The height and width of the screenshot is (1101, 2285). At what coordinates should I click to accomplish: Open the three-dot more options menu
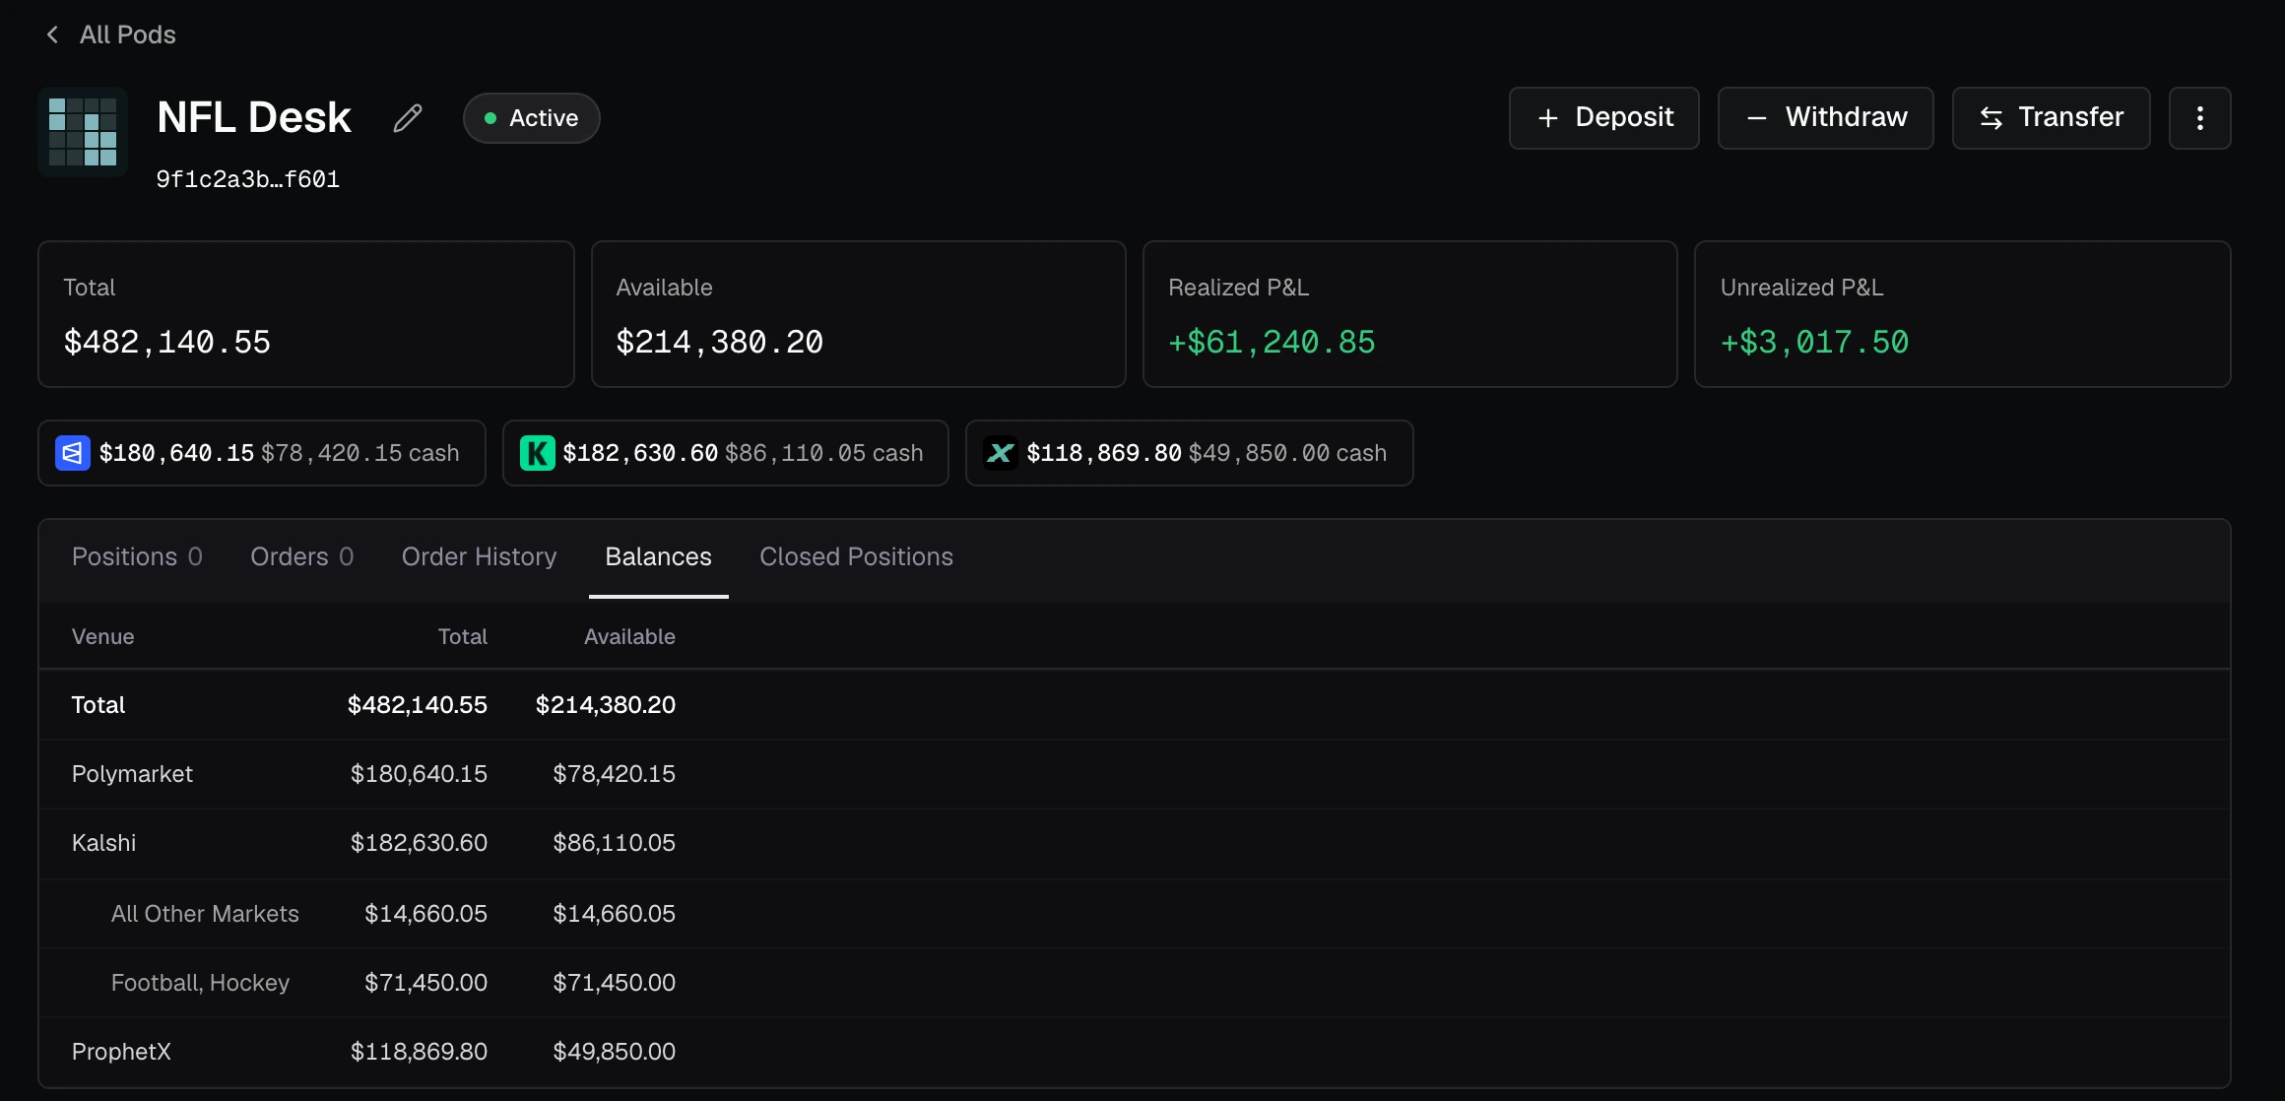(x=2200, y=118)
